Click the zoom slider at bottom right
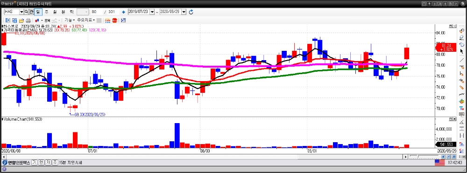This screenshot has width=467, height=173. (x=424, y=156)
